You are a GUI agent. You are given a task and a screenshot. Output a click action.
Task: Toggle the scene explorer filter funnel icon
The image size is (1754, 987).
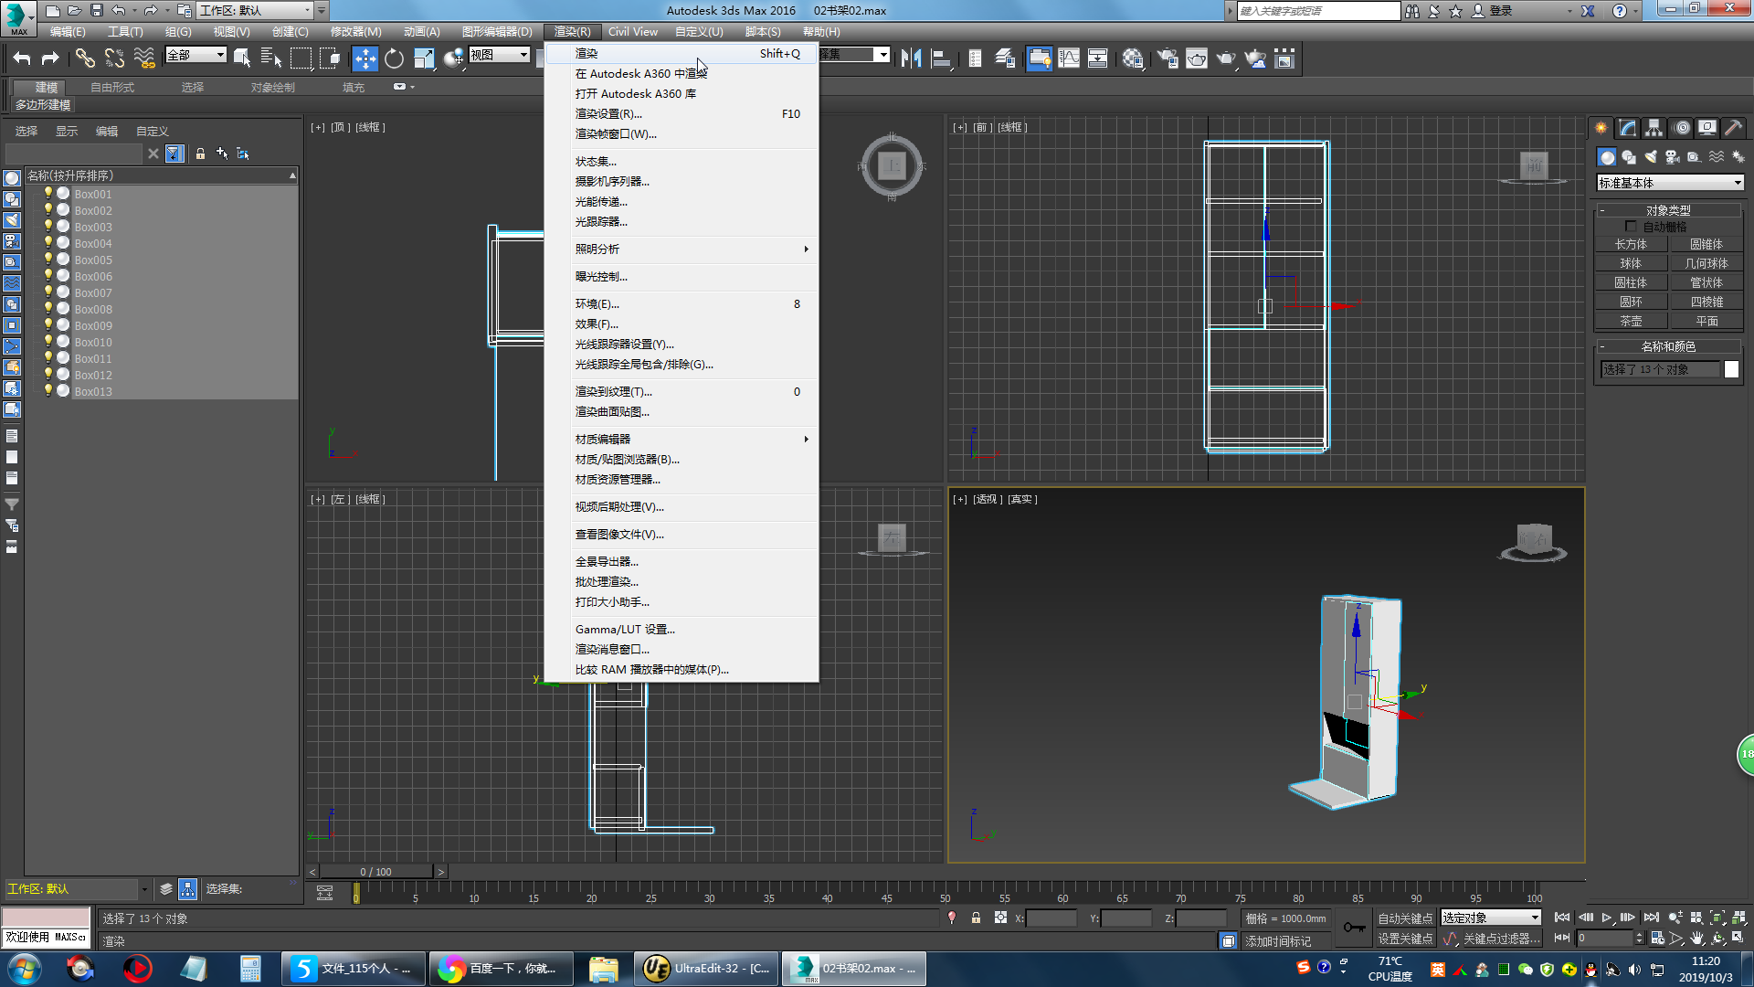point(174,154)
